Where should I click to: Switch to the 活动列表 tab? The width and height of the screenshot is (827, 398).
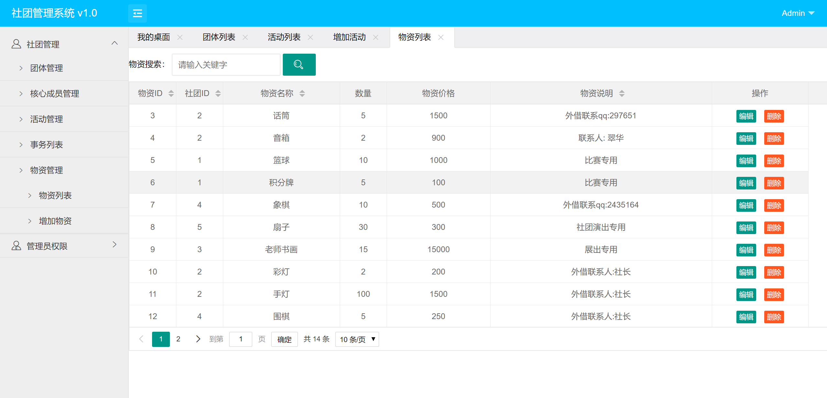tap(284, 38)
